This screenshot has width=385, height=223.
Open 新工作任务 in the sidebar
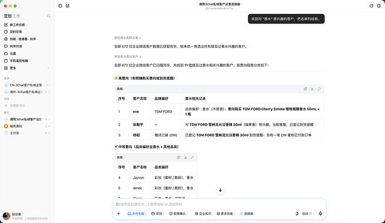point(17,25)
